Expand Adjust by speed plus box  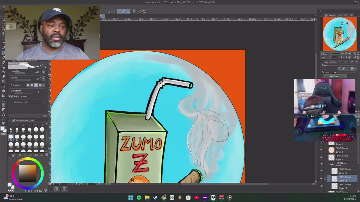pyautogui.click(x=9, y=96)
